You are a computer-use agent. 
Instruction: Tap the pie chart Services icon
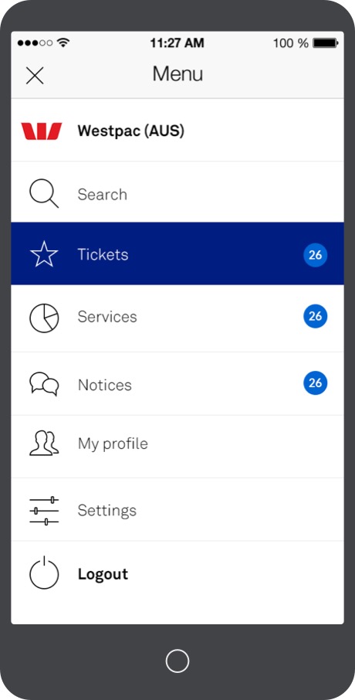[44, 318]
